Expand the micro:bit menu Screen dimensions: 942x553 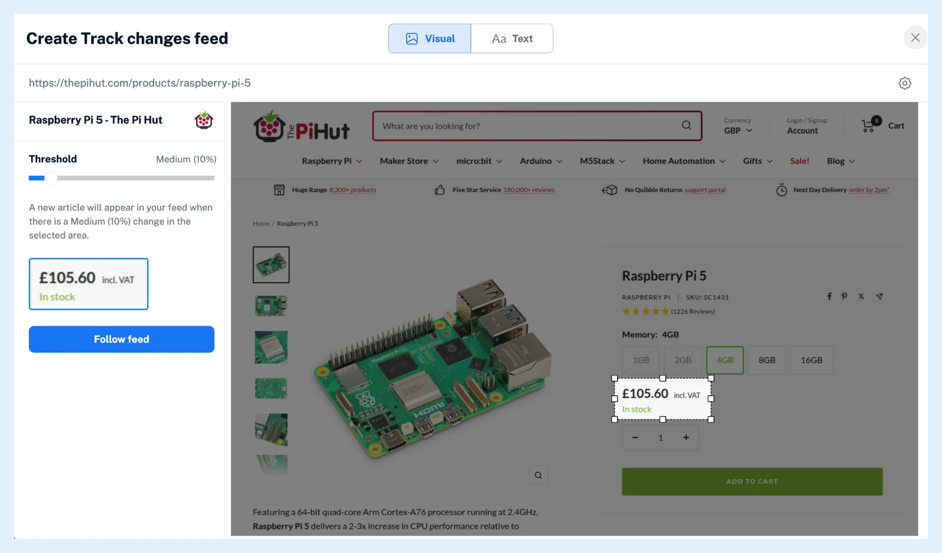coord(479,161)
